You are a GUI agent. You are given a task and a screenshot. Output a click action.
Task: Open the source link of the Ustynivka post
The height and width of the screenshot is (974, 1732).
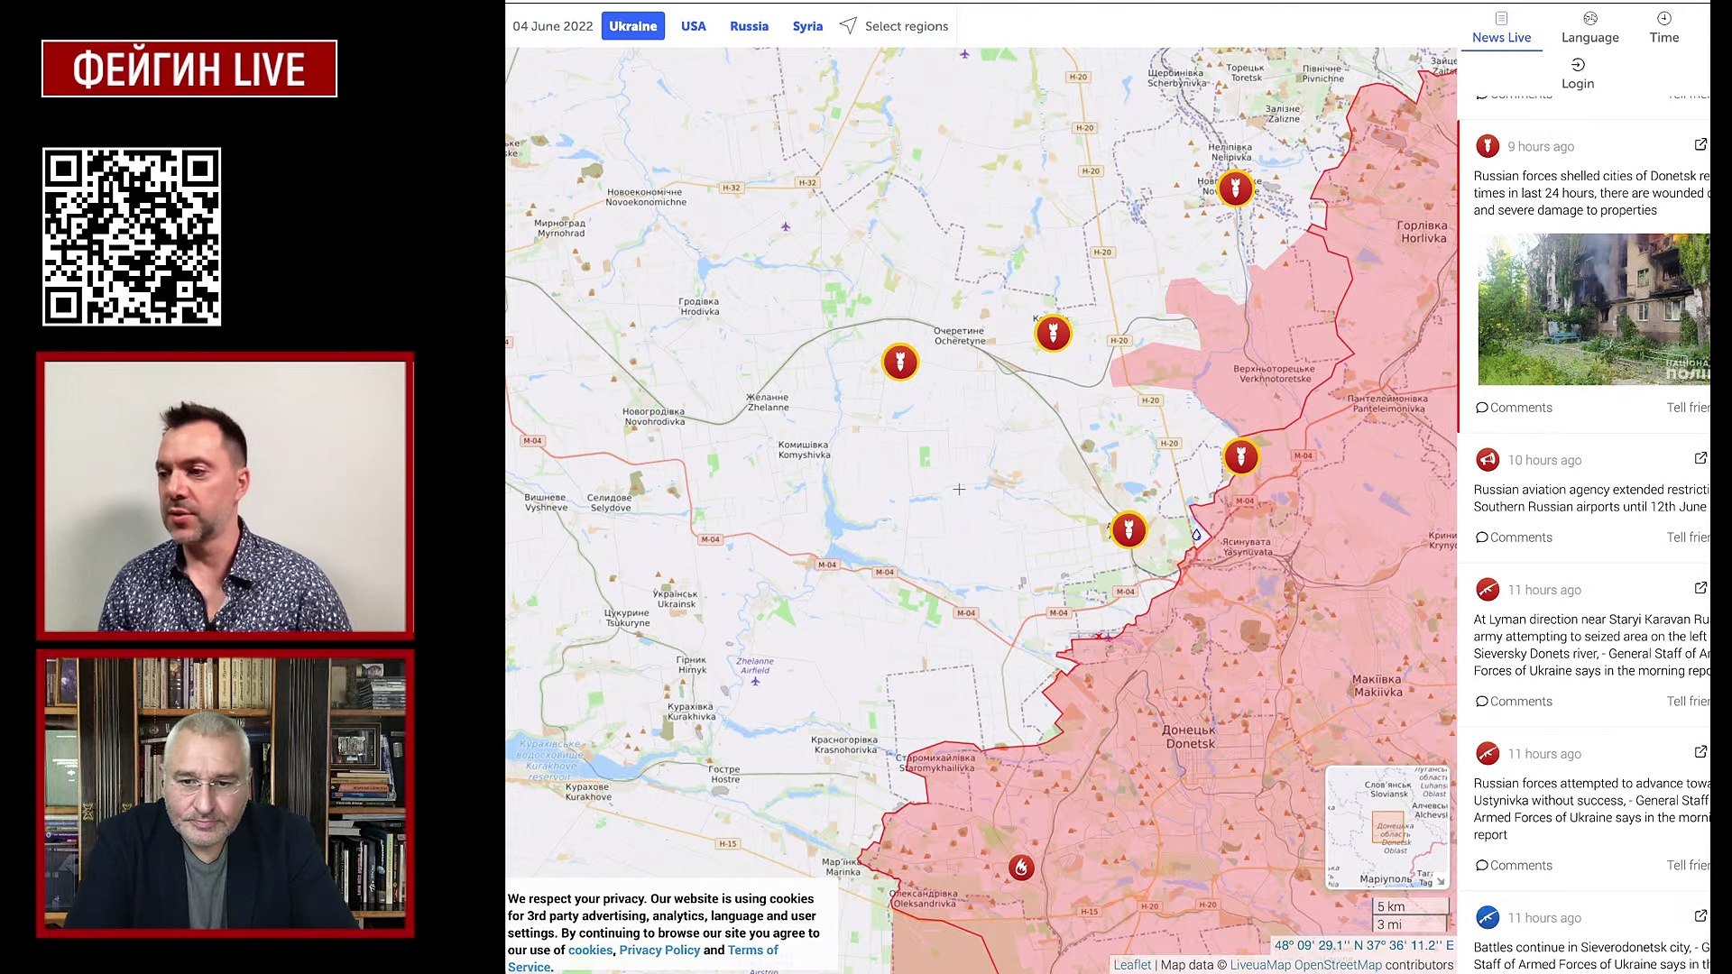[x=1700, y=752]
